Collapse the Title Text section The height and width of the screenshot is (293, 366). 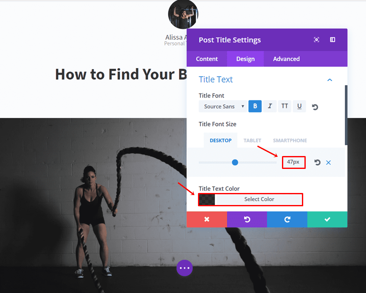pyautogui.click(x=329, y=80)
